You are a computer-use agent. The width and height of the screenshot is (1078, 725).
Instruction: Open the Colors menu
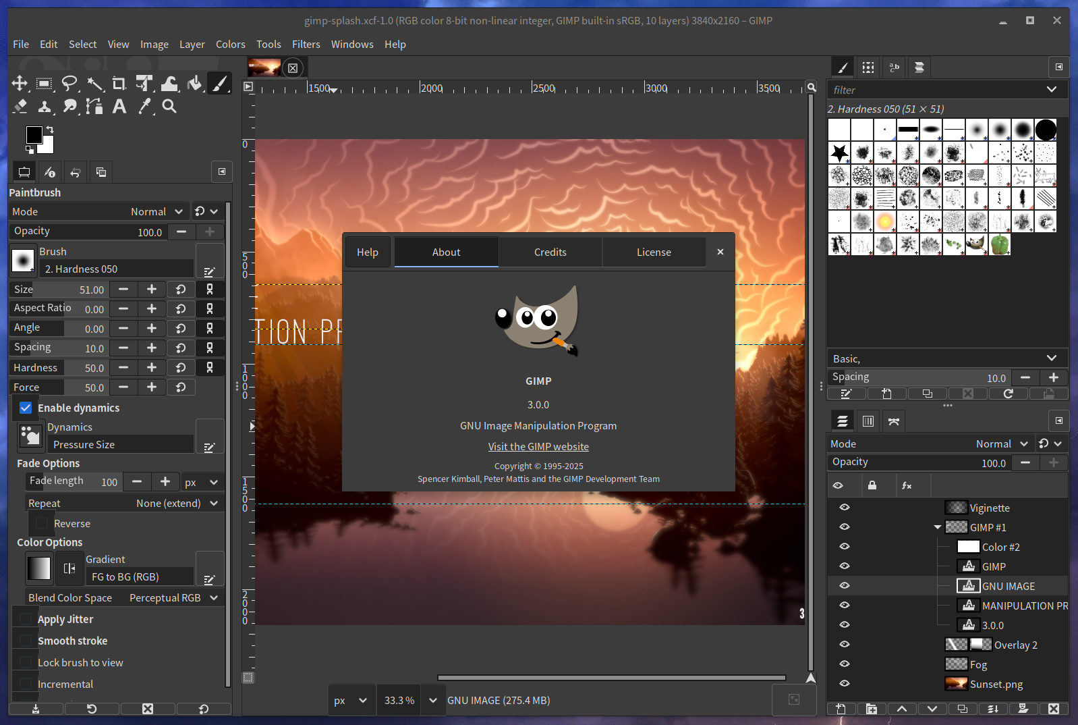pos(231,44)
